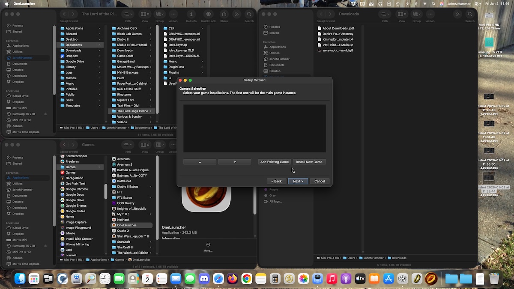Open Podcasts from the Dock
The width and height of the screenshot is (514, 289).
point(346,279)
